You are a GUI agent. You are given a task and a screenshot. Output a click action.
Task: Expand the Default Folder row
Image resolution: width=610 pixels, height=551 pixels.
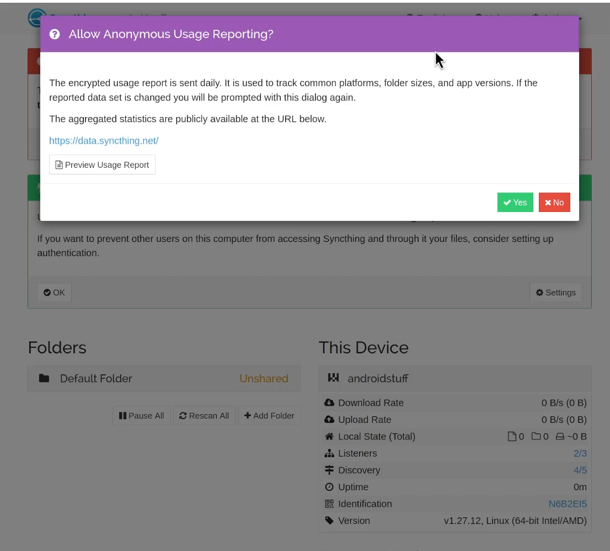[x=164, y=379]
